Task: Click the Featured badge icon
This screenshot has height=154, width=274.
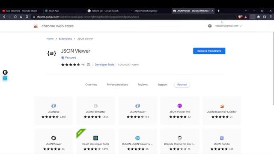Action: tap(63, 58)
